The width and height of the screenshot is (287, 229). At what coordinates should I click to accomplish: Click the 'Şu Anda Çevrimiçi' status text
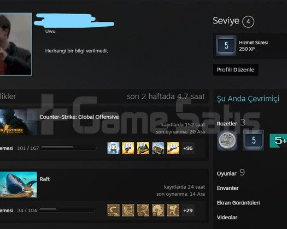248,99
